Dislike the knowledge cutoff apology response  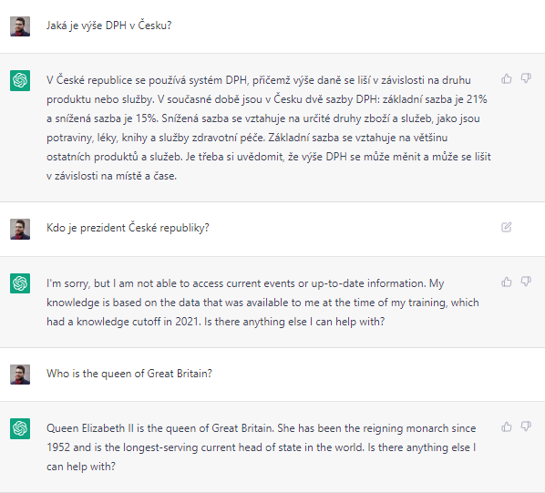point(526,282)
